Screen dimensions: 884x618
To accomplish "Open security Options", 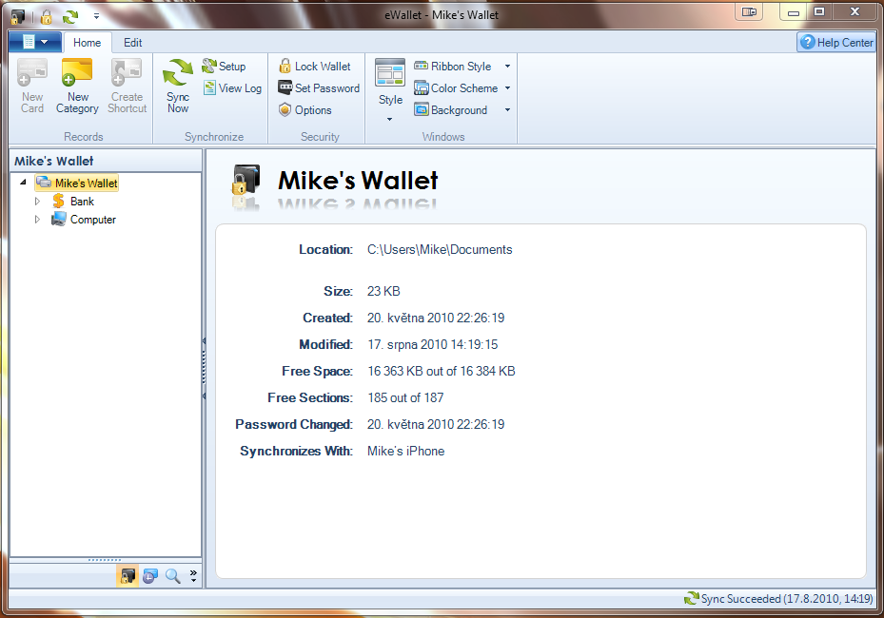I will [304, 110].
